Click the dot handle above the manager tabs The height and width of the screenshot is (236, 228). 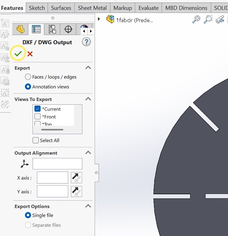click(53, 18)
